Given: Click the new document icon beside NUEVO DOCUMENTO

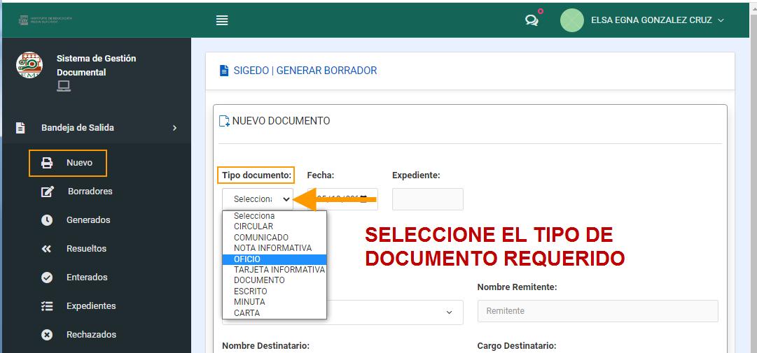Looking at the screenshot, I should click(x=225, y=121).
